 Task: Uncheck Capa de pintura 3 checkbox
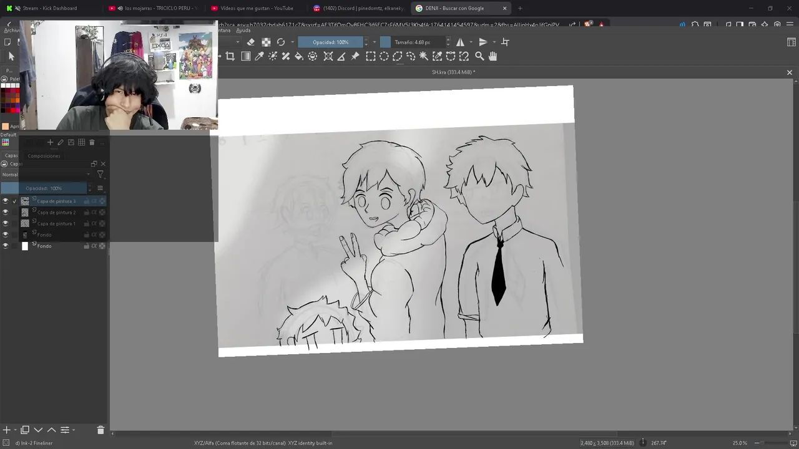[x=14, y=201]
